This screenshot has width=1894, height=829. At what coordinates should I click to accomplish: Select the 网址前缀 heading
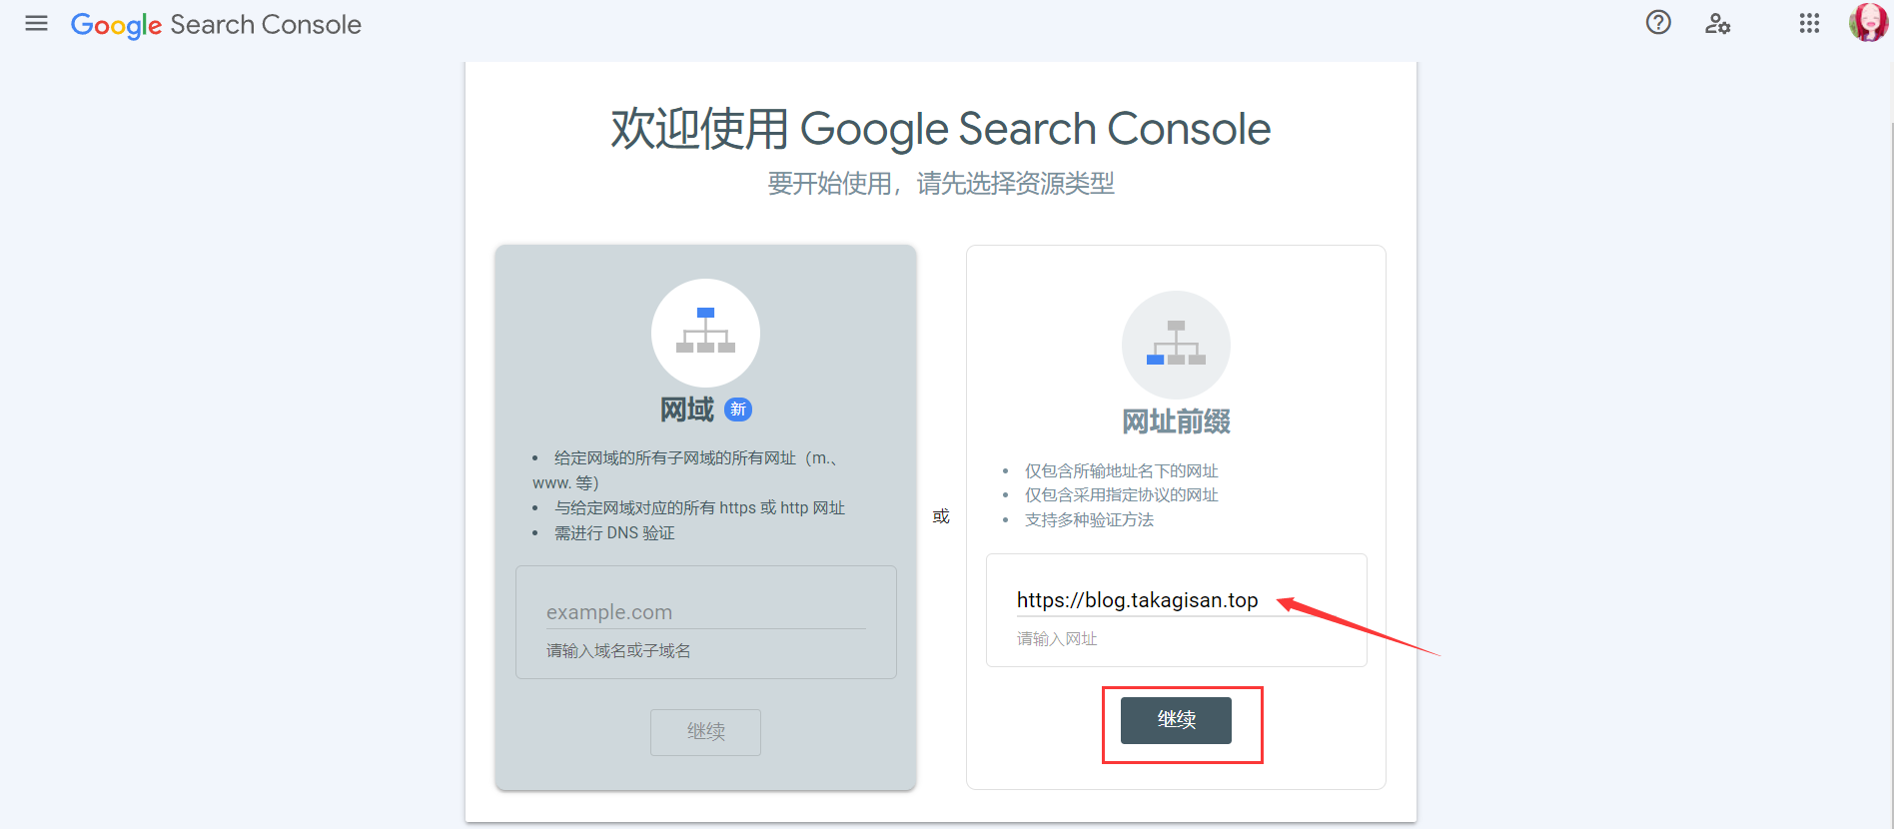coord(1176,421)
